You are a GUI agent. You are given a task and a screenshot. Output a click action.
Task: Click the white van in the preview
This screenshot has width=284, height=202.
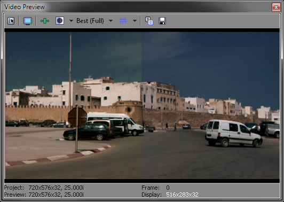(234, 133)
